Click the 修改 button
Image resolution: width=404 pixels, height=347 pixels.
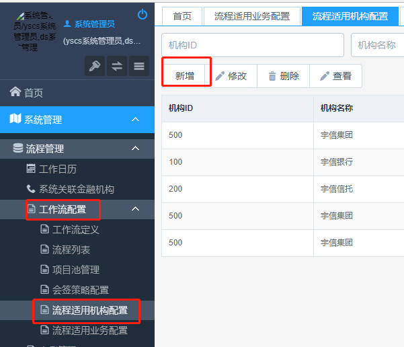(x=231, y=76)
